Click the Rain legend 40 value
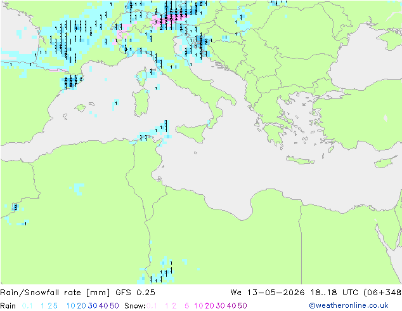This screenshot has height=311, width=402. point(103,306)
